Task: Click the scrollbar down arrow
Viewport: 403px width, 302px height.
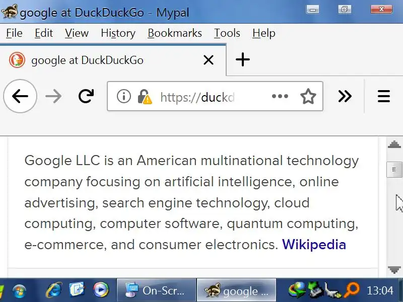Action: 394,270
